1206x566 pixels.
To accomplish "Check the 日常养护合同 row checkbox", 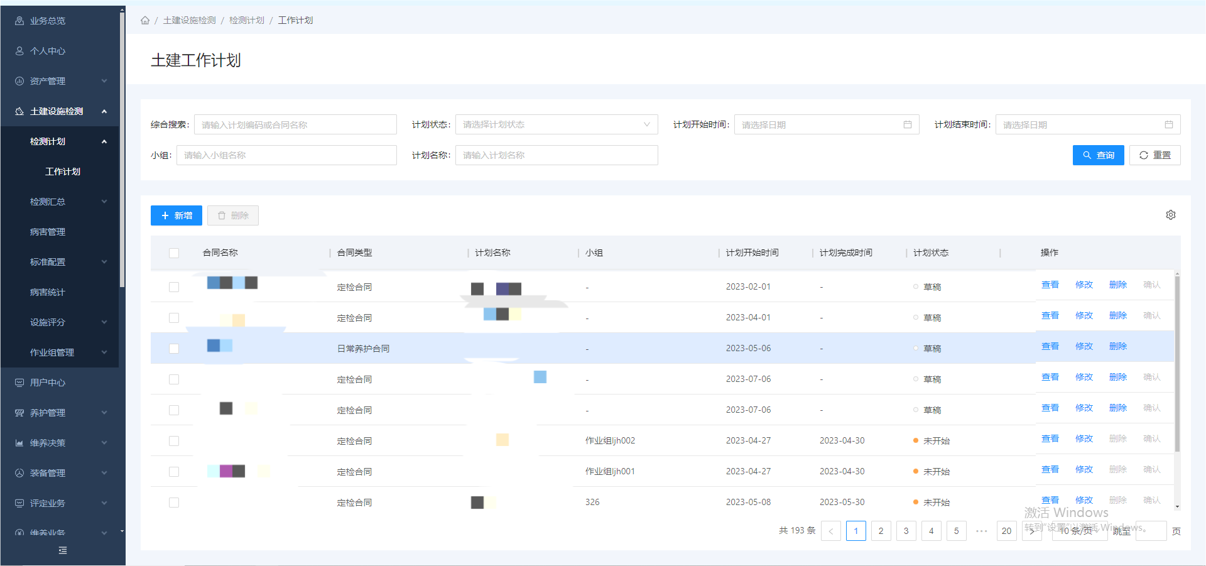I will tap(174, 349).
